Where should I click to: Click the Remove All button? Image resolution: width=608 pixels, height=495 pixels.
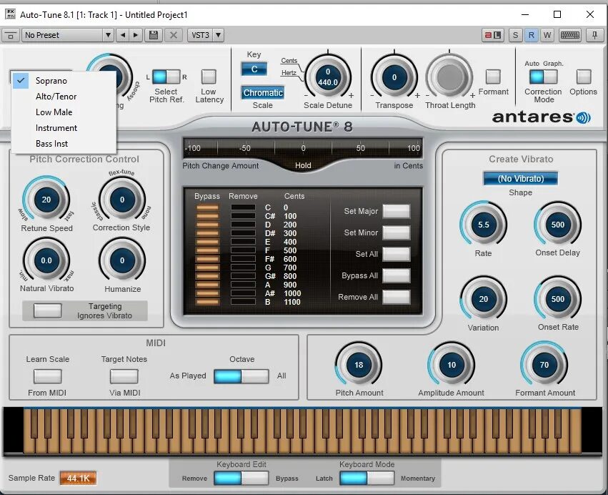(x=397, y=297)
